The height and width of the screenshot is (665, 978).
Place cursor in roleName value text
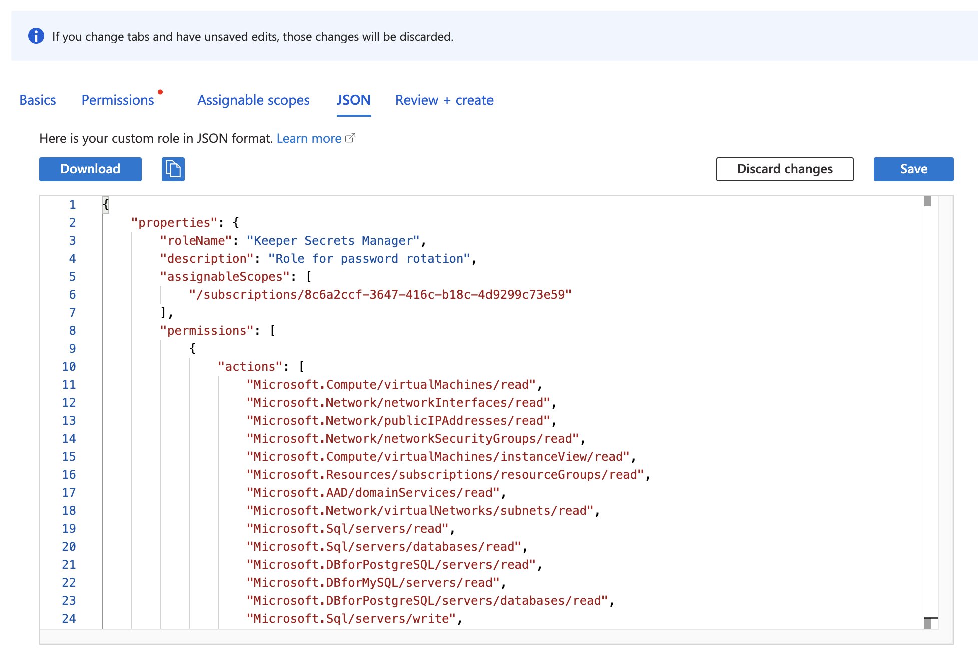point(333,241)
